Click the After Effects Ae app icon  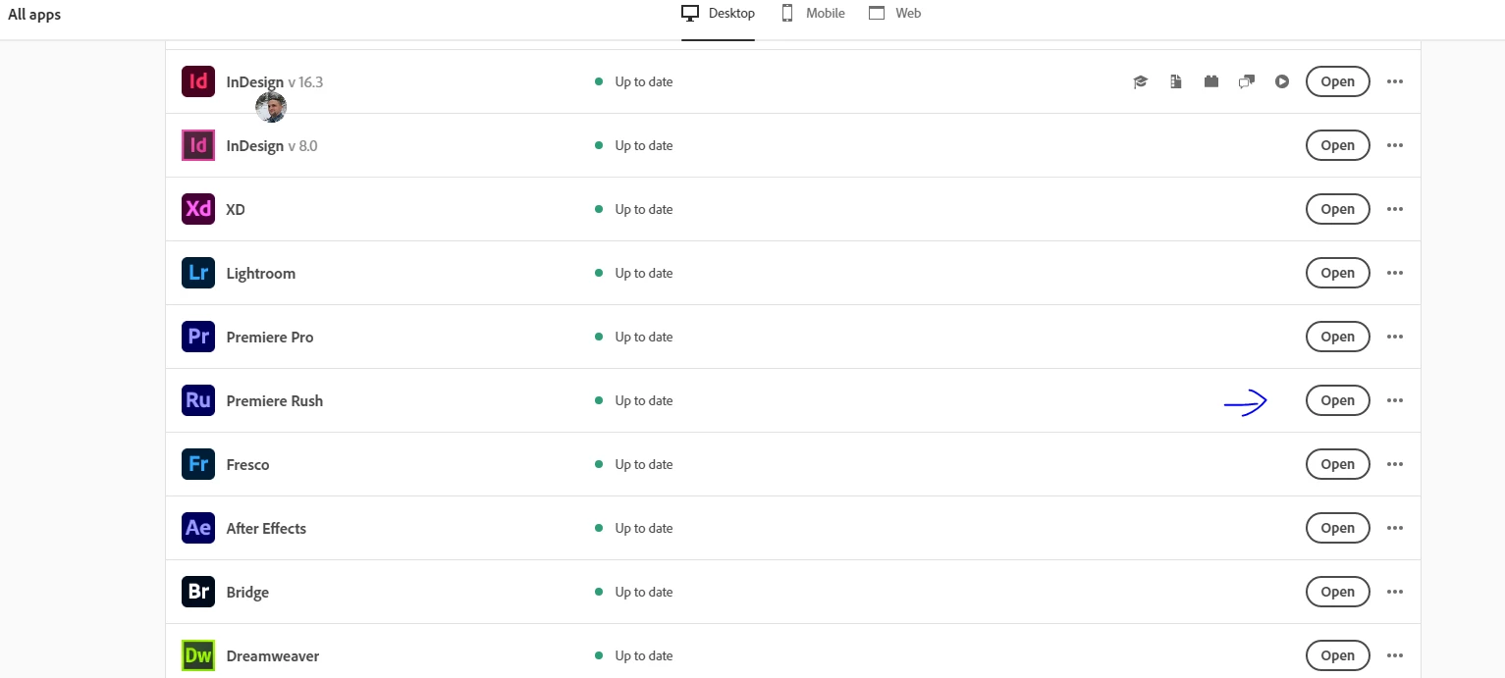click(x=198, y=528)
